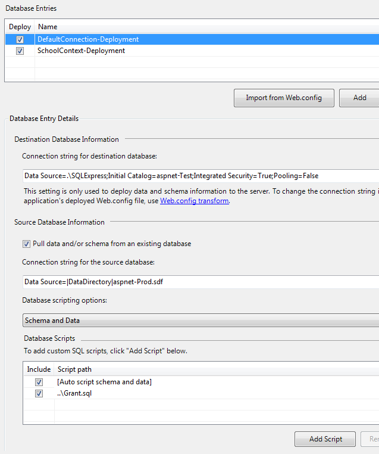Screen dimensions: 379x454
Task: Click the Name column header
Action: tap(48, 27)
